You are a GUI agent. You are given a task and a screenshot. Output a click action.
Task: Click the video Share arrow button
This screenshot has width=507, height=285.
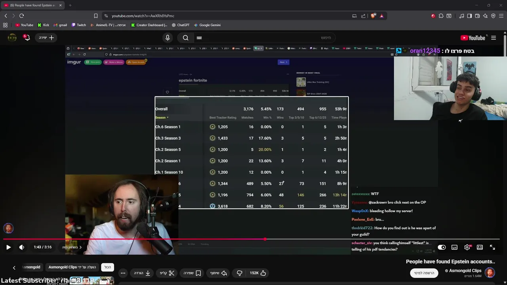click(218, 273)
